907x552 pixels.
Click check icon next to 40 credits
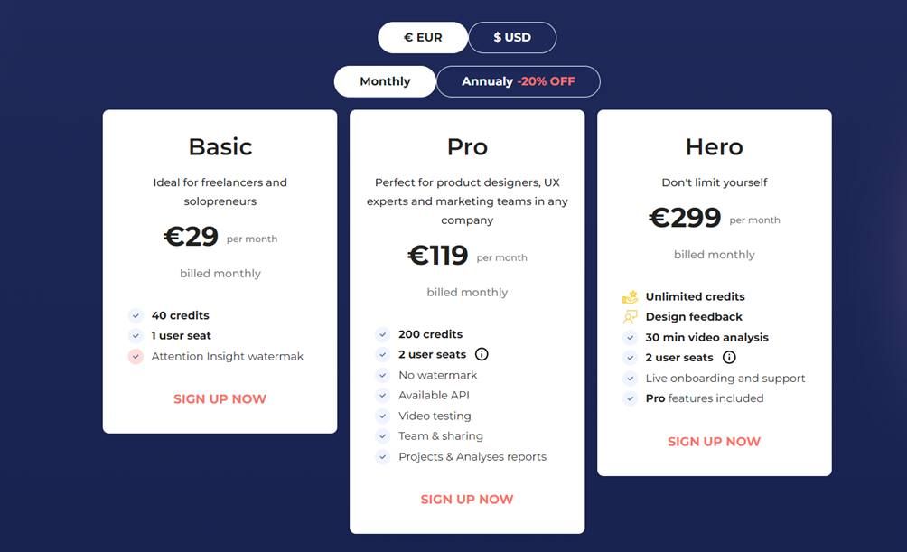[x=136, y=315]
